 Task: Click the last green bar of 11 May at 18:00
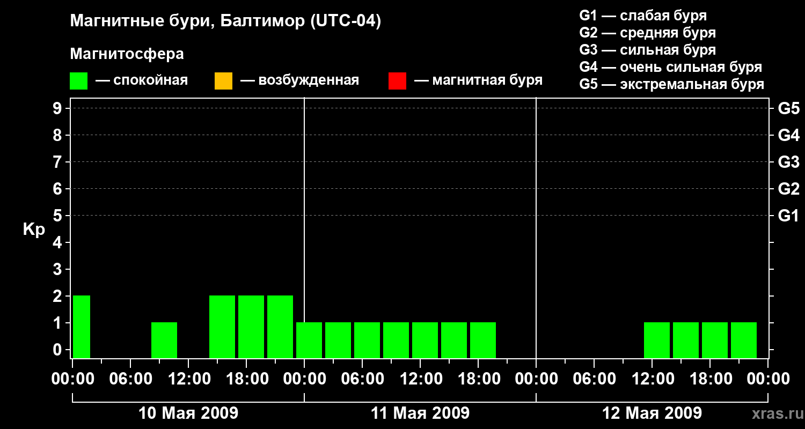pyautogui.click(x=483, y=340)
